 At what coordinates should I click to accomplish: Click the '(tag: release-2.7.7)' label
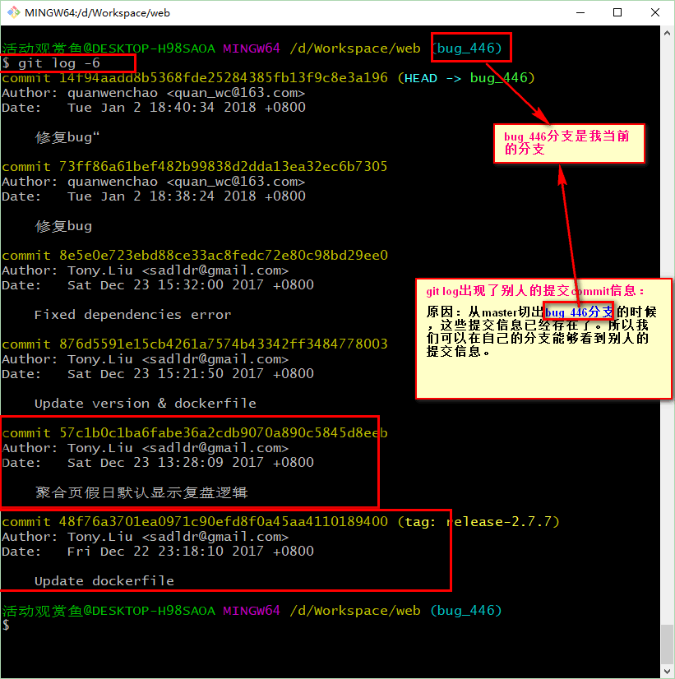coord(479,522)
